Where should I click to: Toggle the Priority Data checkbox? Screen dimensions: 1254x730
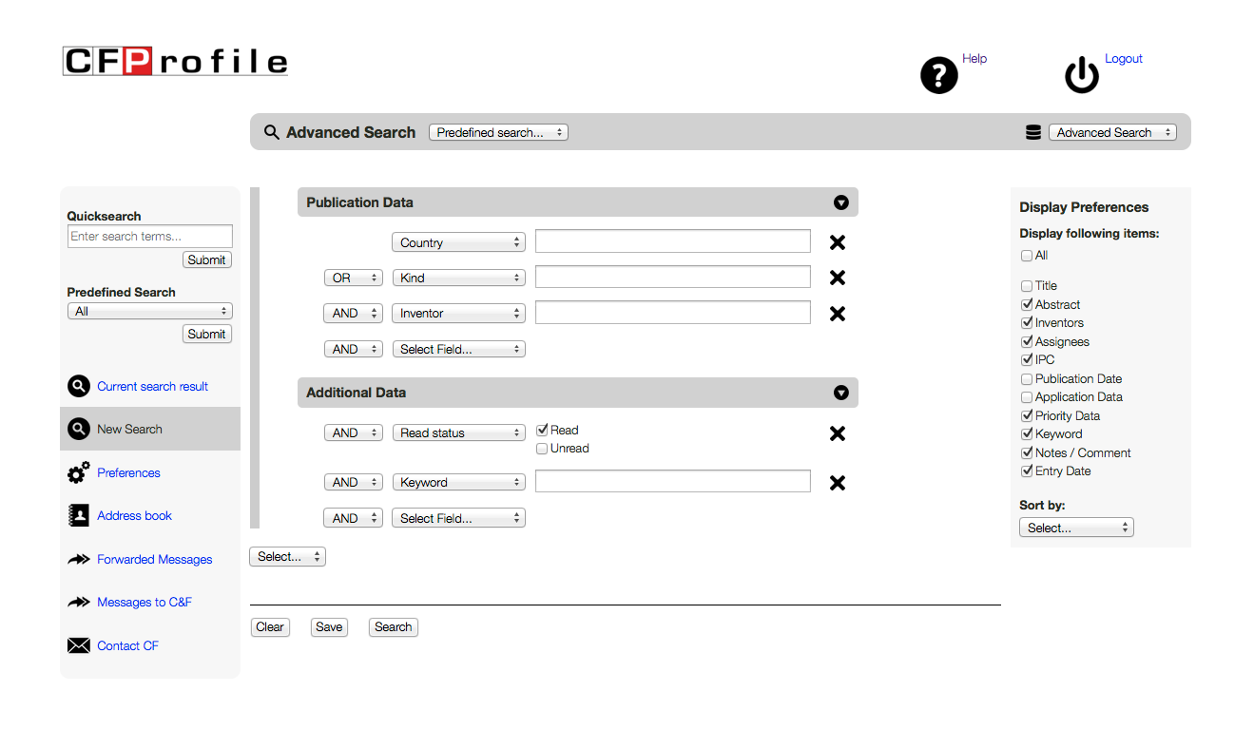[x=1027, y=415]
